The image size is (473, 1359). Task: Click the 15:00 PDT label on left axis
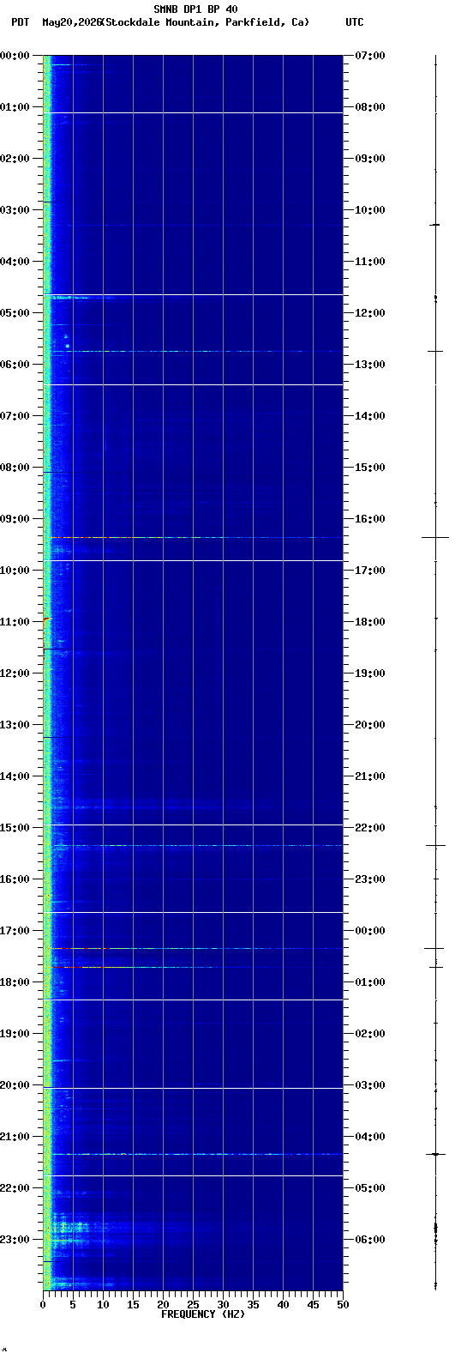point(15,828)
